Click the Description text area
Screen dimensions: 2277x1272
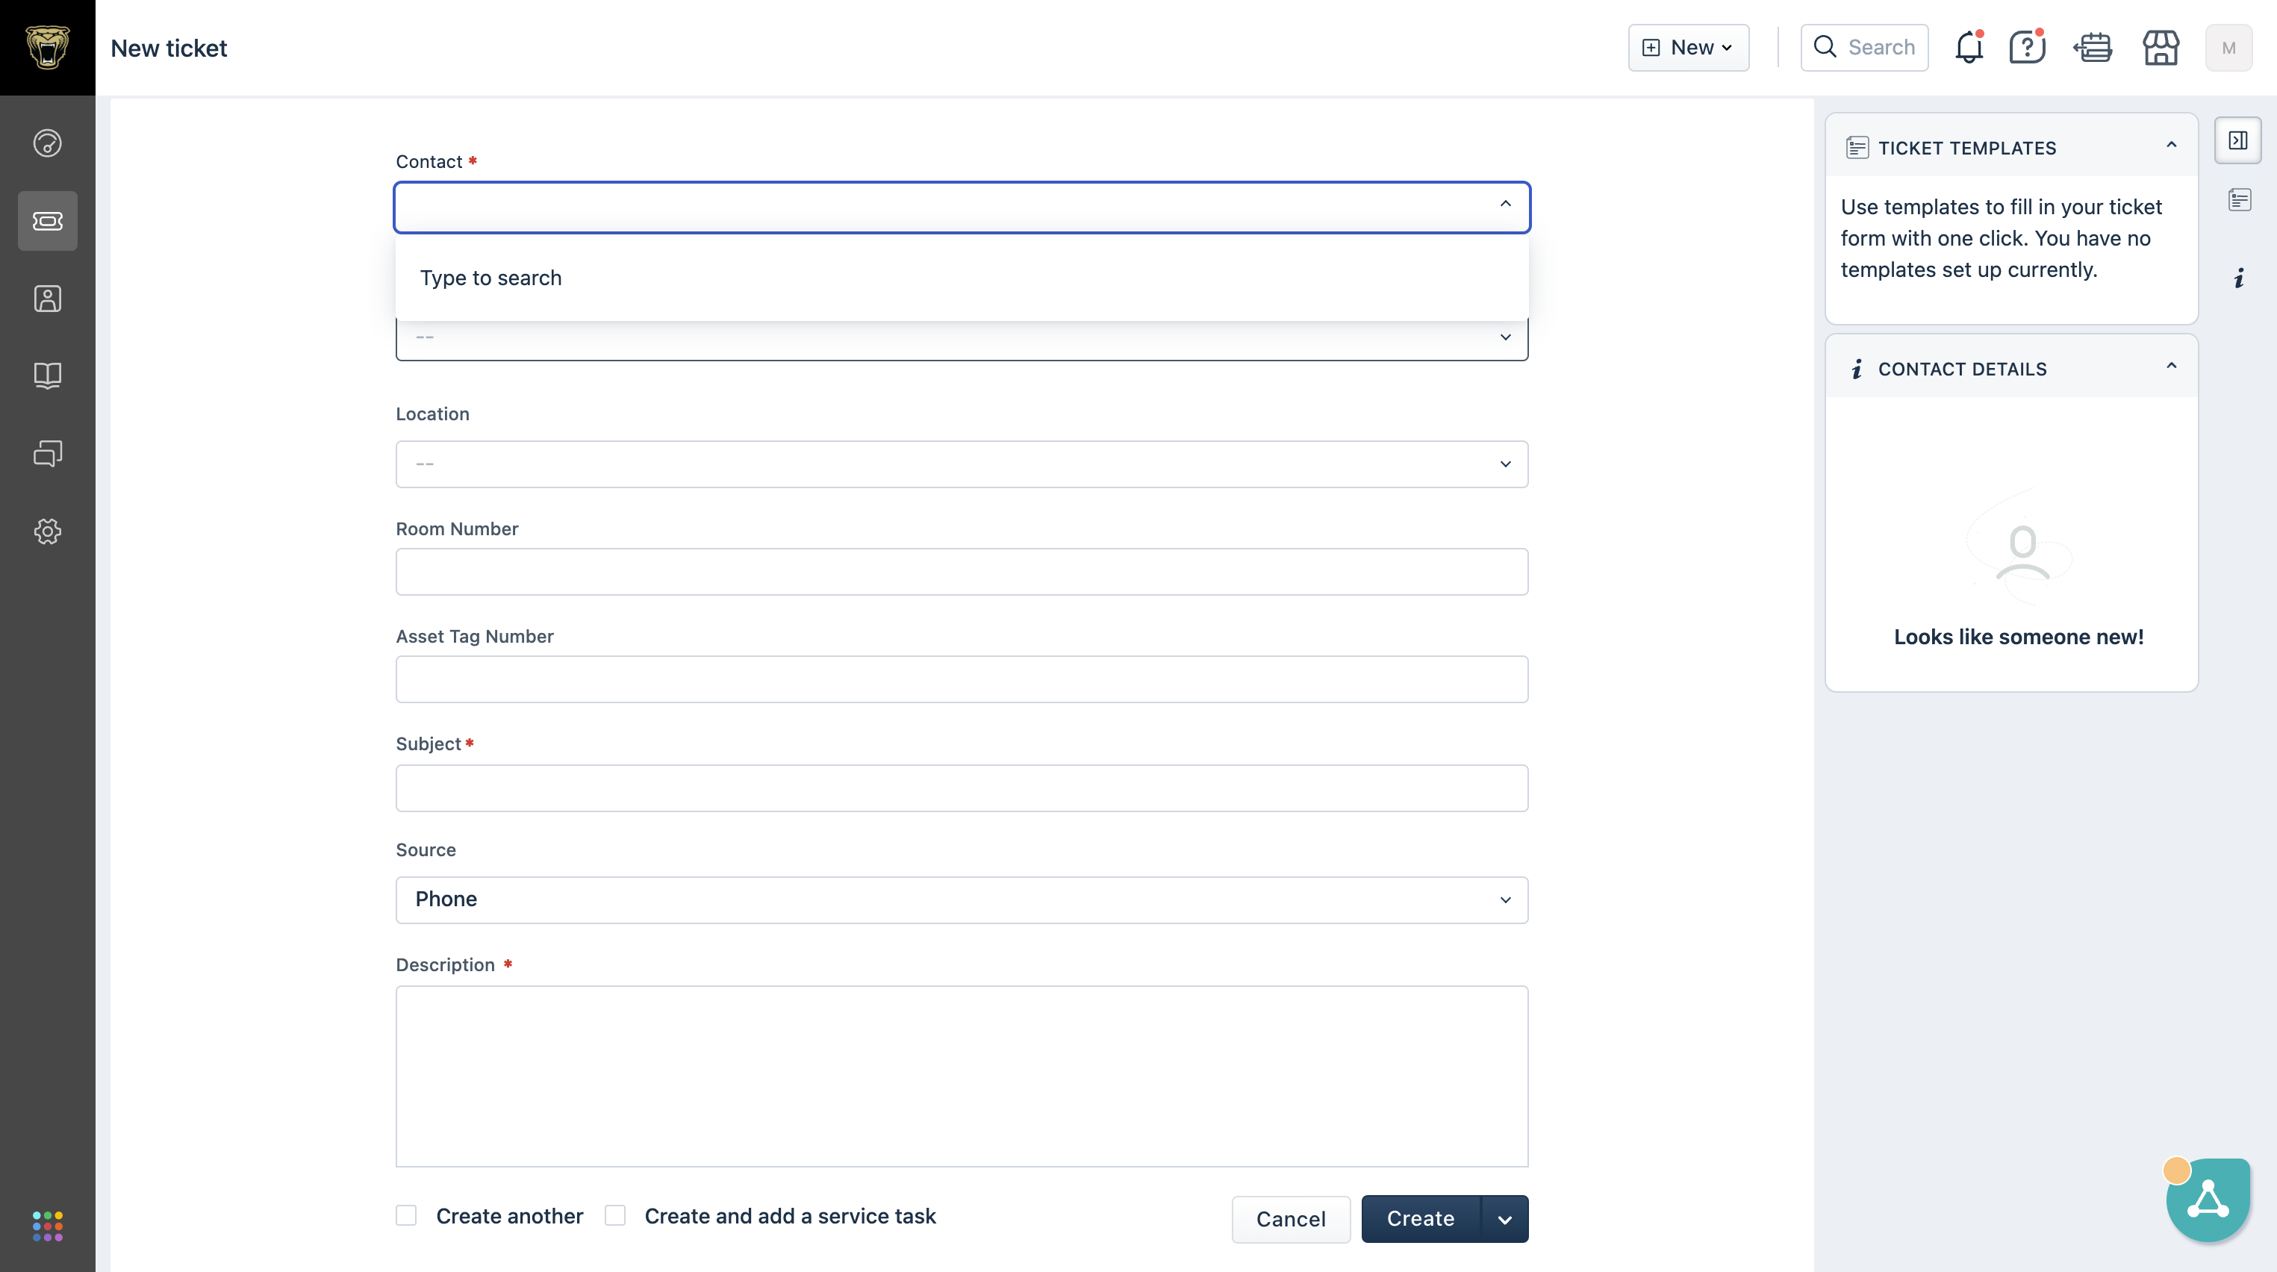click(962, 1076)
